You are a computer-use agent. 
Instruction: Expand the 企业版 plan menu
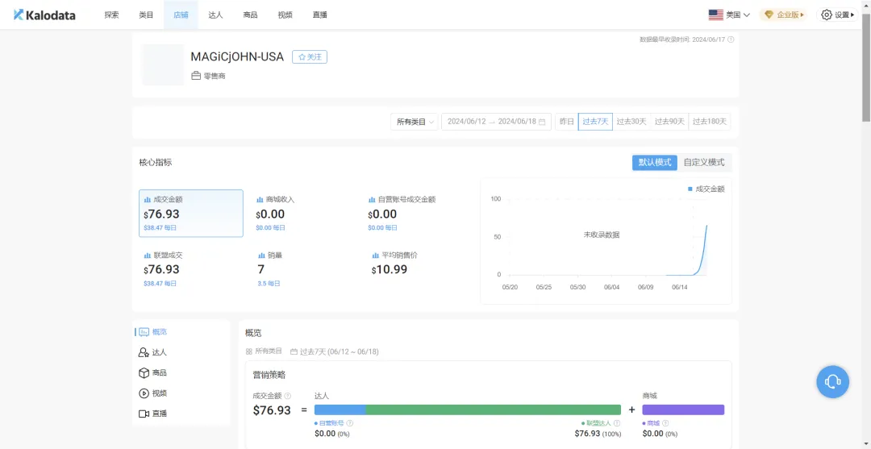[x=782, y=15]
